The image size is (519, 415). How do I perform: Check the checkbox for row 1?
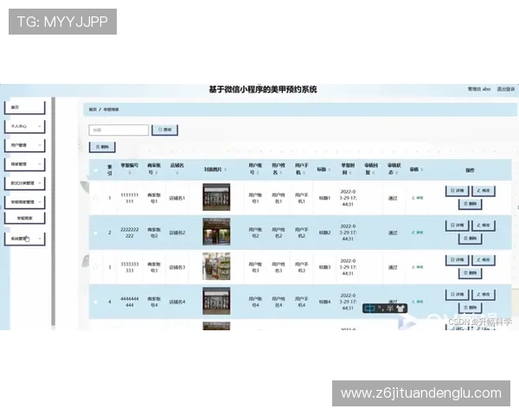pos(96,198)
